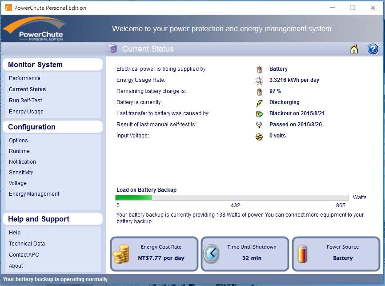Click the lightning bolt Discharging icon

coord(259,103)
